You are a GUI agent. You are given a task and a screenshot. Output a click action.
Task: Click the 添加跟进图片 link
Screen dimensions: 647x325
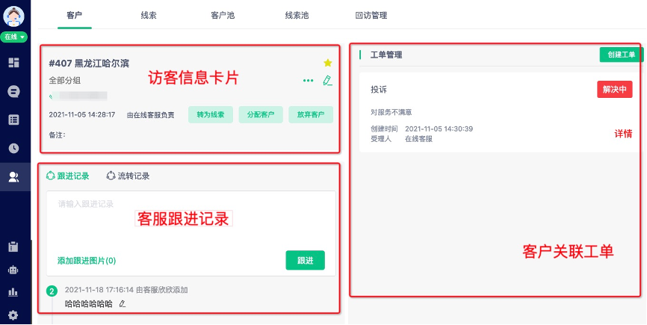87,261
